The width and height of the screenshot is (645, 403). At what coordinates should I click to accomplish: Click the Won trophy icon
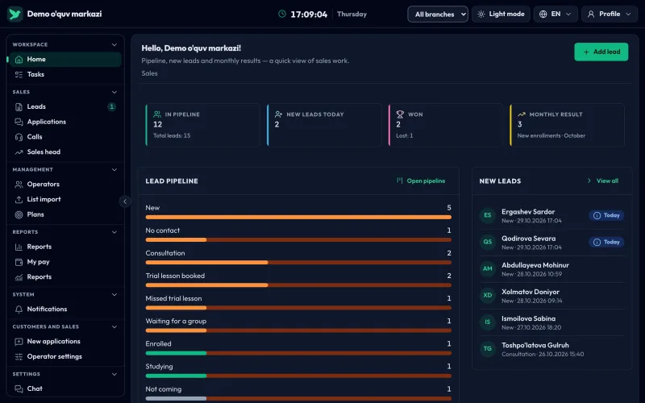click(x=400, y=114)
